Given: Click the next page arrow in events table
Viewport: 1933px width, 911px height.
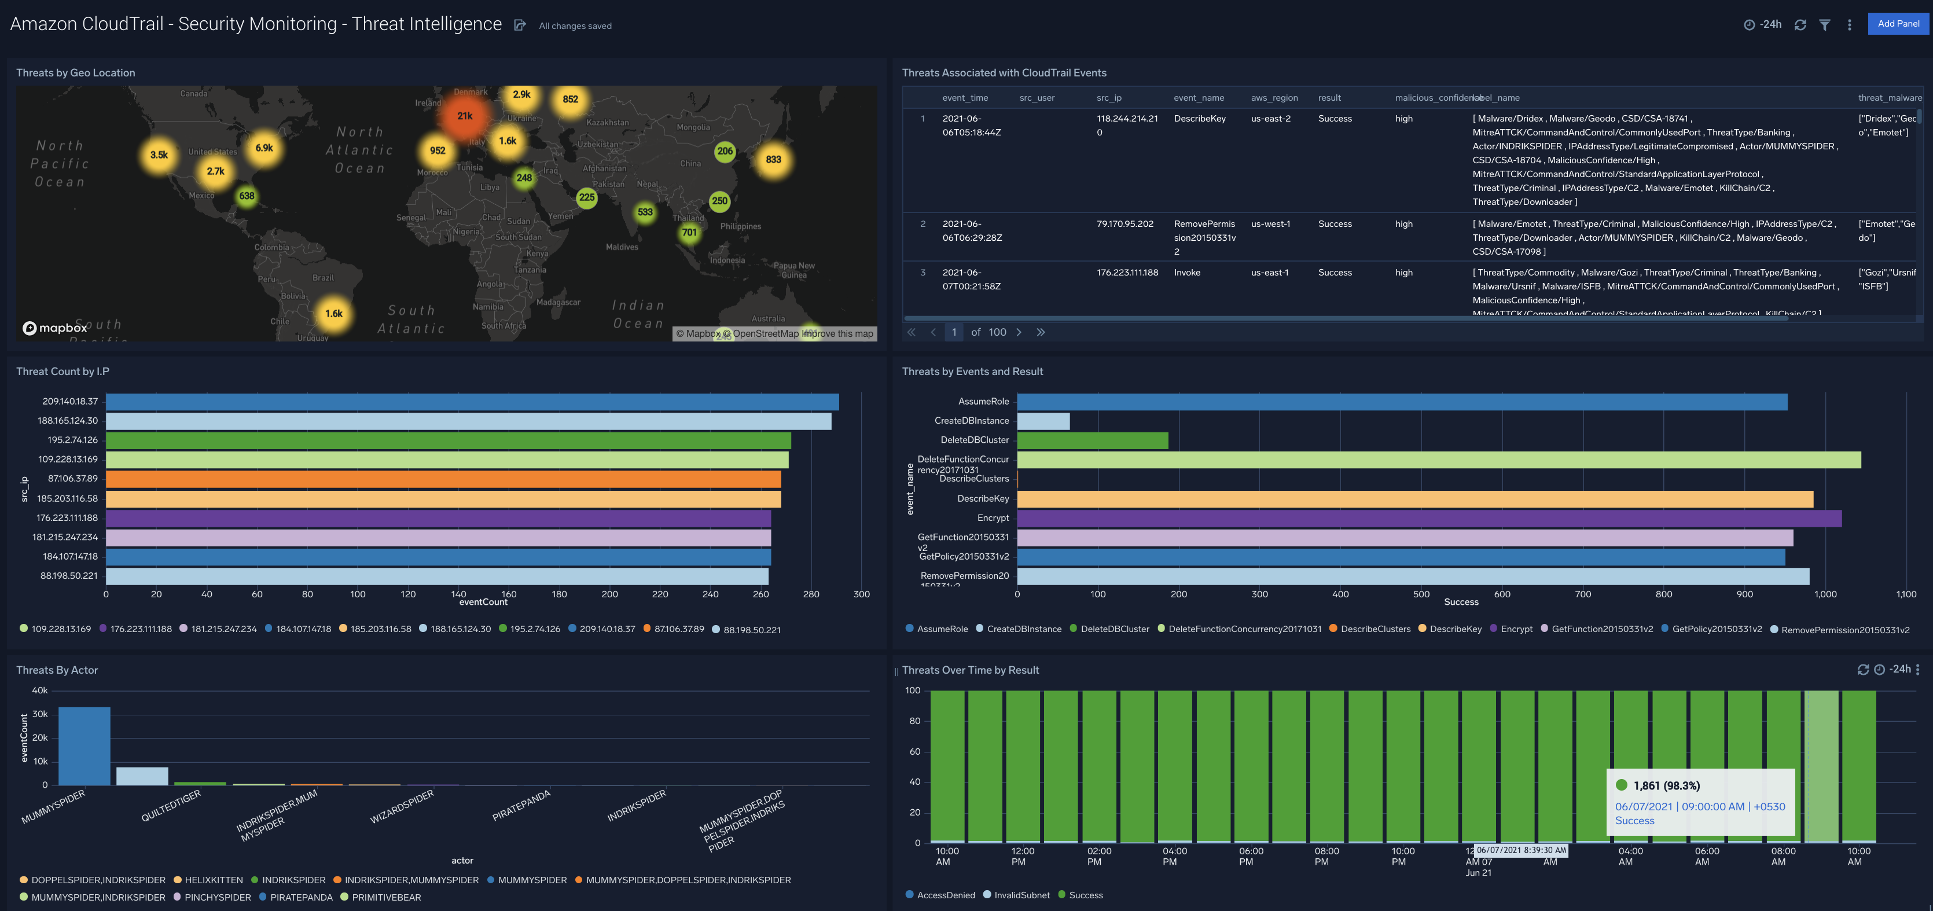Looking at the screenshot, I should [1019, 332].
